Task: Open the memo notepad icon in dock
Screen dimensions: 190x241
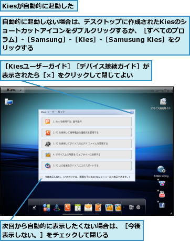Action: pos(98,207)
